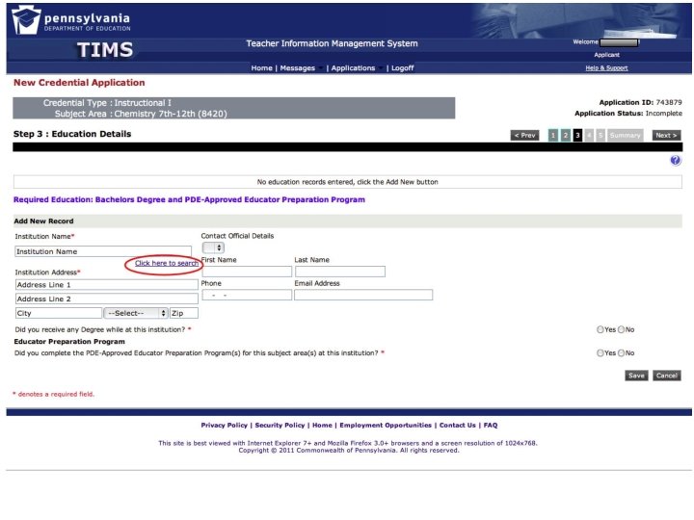
Task: Click the 'Subject Area : Chemistry 7th-12th (8420)' text
Action: (141, 114)
